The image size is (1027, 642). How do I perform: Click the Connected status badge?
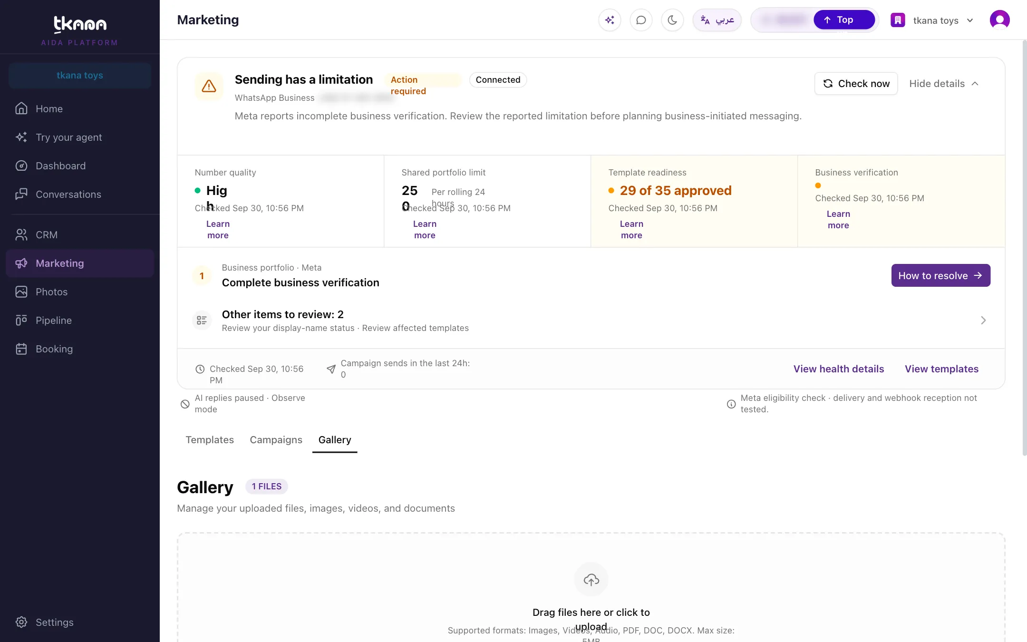coord(498,80)
